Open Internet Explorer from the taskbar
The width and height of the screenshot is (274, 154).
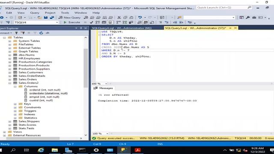41,150
